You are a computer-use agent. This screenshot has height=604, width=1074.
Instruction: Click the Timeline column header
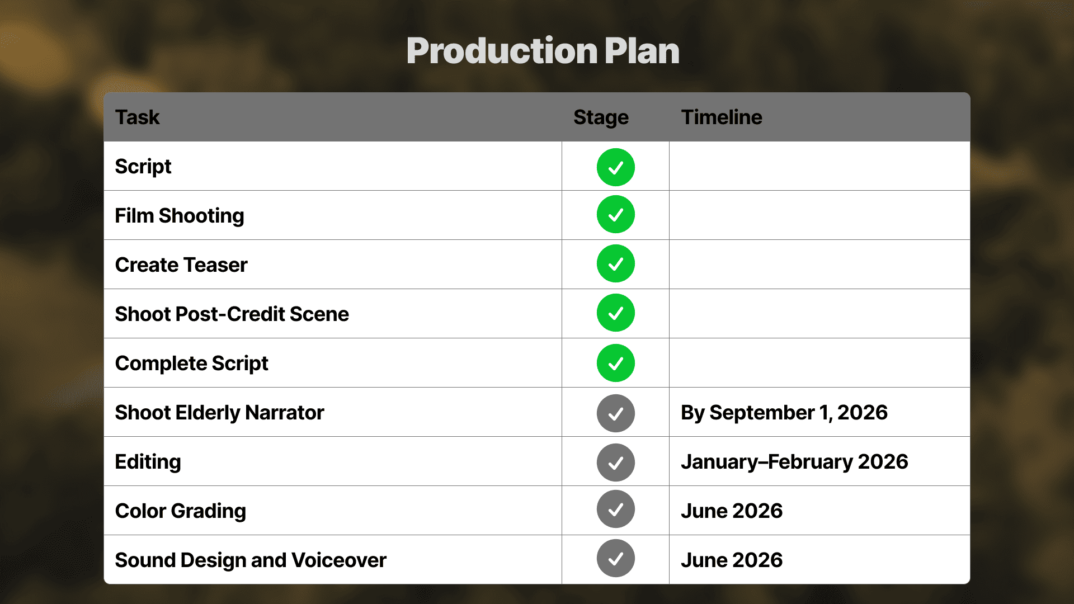tap(721, 117)
